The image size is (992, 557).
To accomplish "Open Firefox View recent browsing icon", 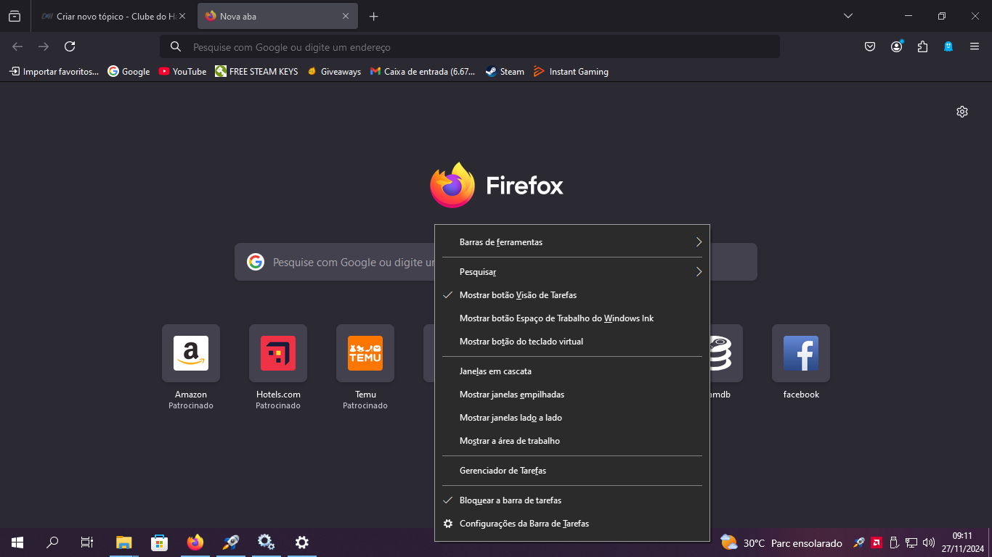I will pyautogui.click(x=15, y=16).
